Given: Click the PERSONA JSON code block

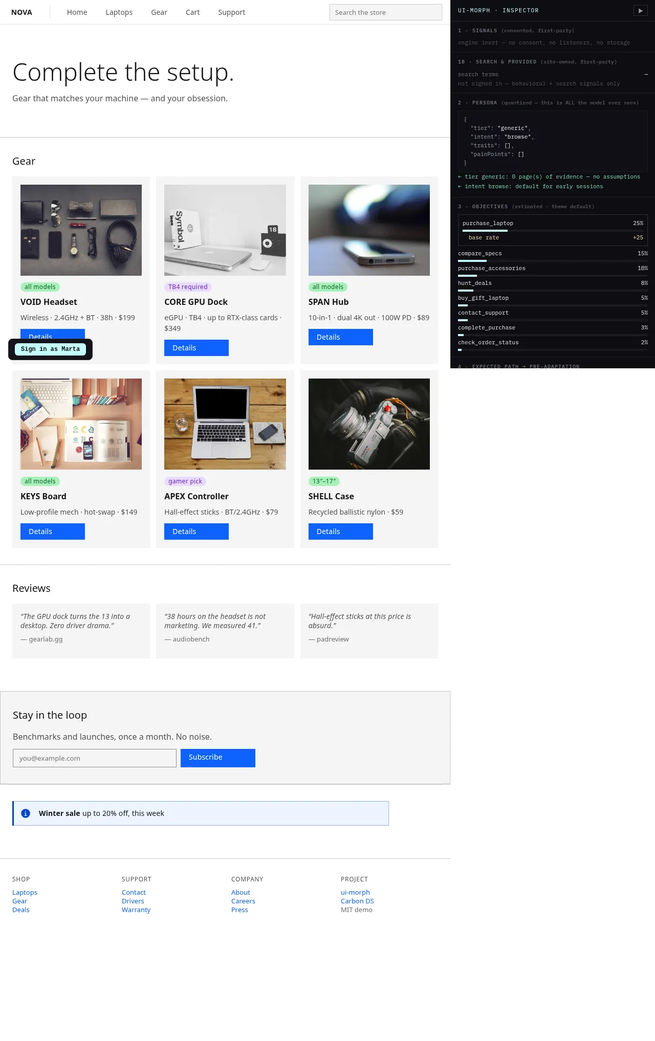Looking at the screenshot, I should pyautogui.click(x=553, y=141).
